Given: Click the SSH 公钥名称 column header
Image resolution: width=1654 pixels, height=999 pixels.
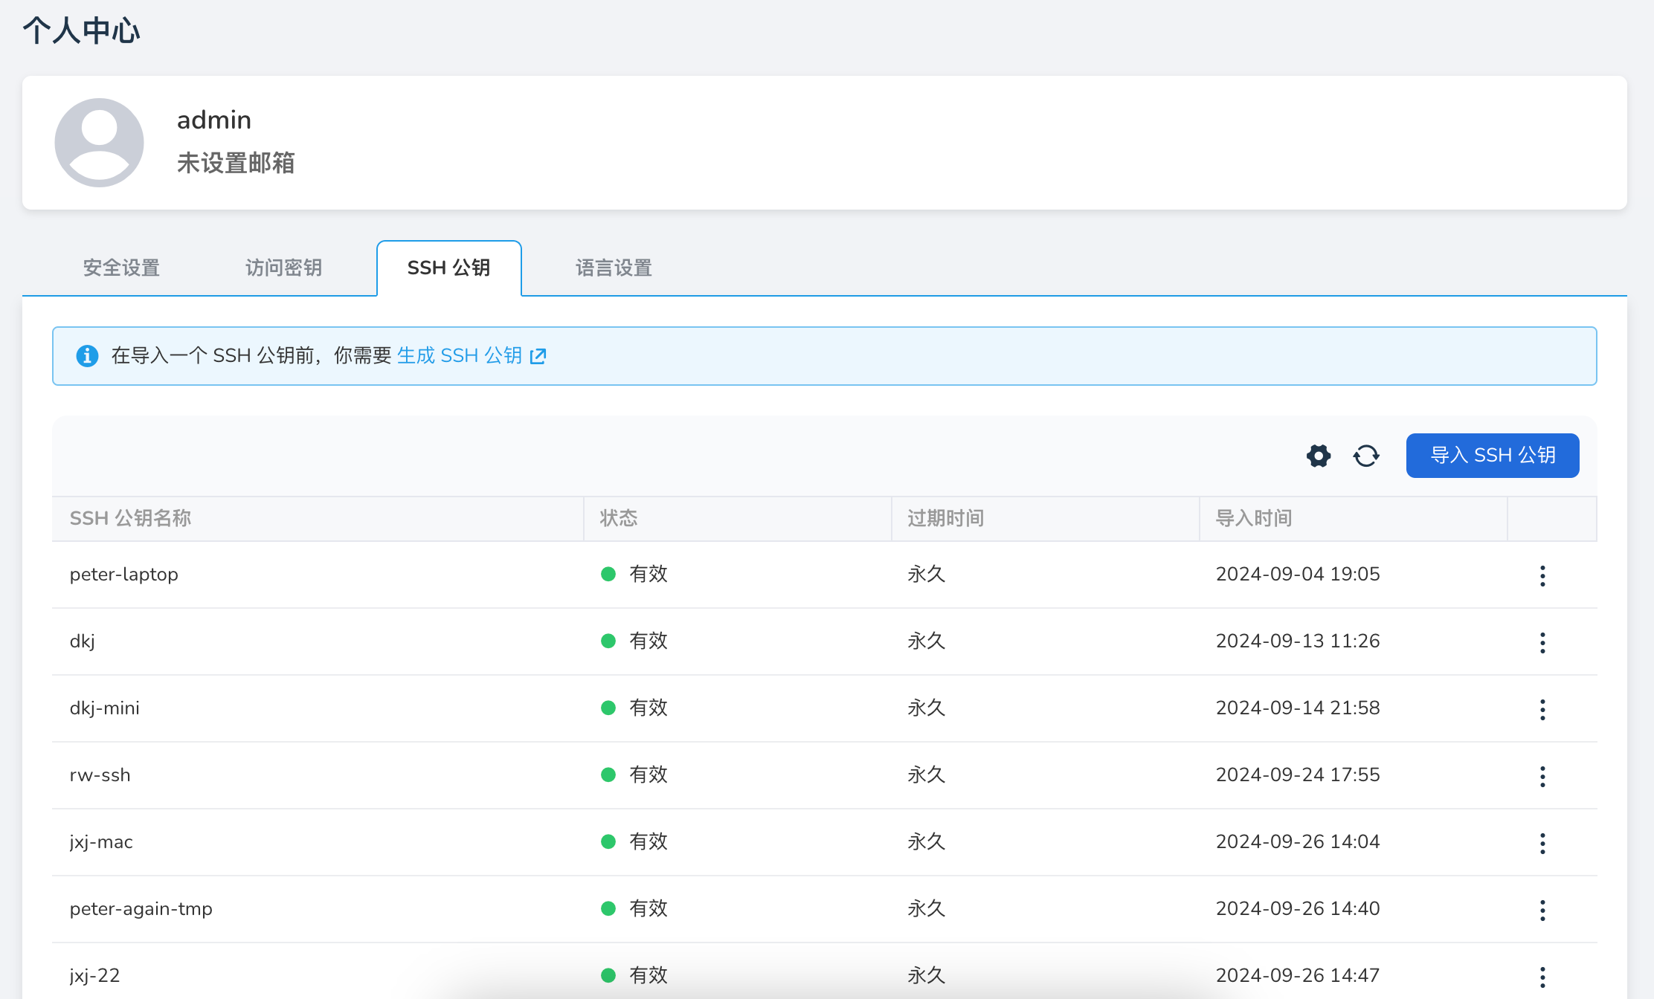Looking at the screenshot, I should point(130,518).
